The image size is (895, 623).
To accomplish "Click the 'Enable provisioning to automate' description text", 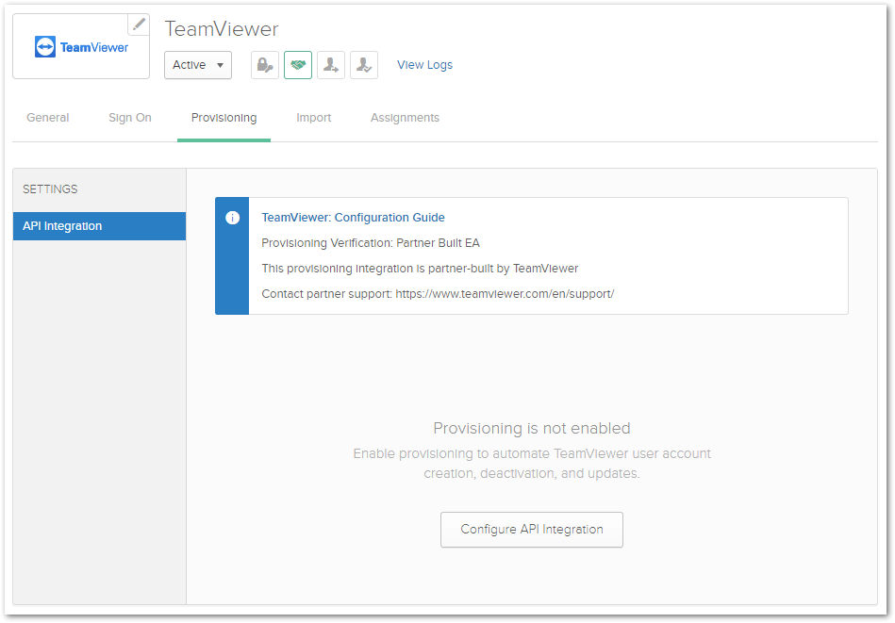I will (531, 464).
